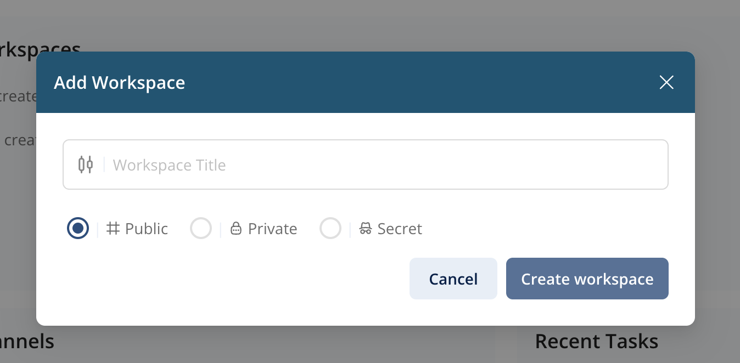This screenshot has width=740, height=363.
Task: Click the Workspace Title placeholder text
Action: [x=170, y=165]
